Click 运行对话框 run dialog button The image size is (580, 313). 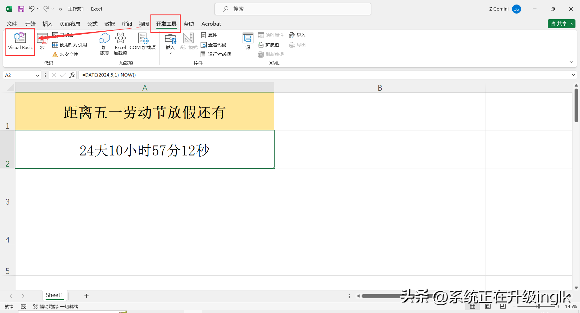(x=216, y=55)
